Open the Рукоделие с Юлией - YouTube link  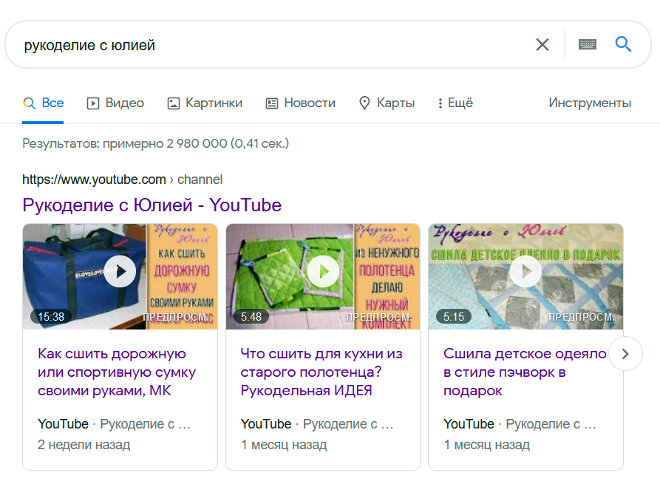(152, 205)
